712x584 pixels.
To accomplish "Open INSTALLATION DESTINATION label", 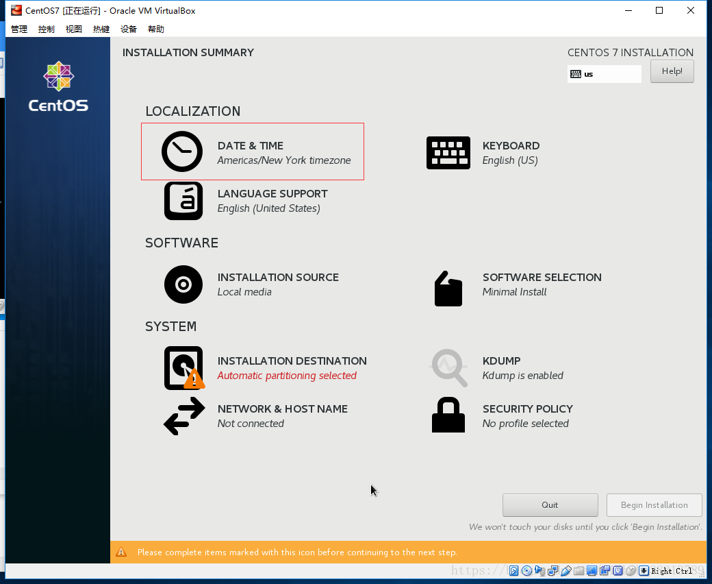I will 292,361.
